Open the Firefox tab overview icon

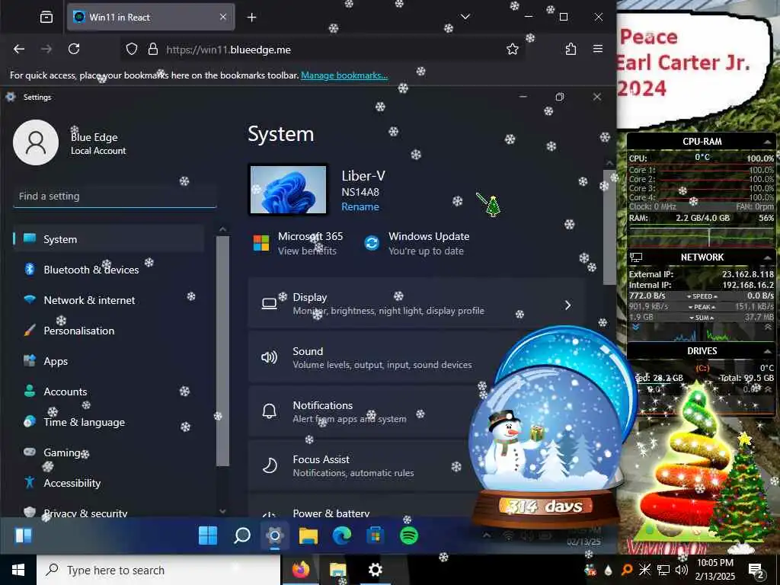46,18
